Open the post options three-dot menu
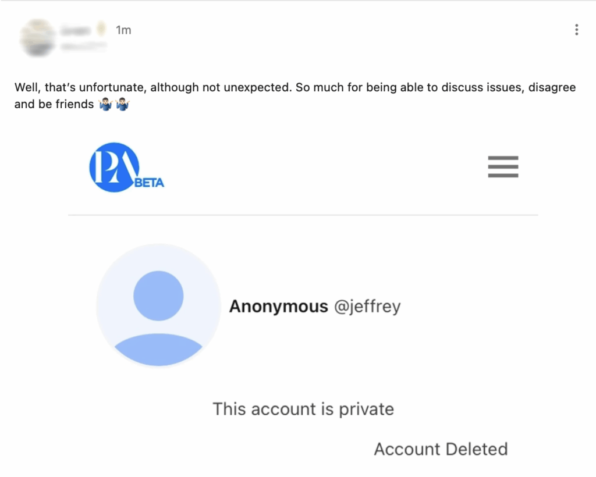Viewport: 596px width, 477px height. click(x=576, y=30)
